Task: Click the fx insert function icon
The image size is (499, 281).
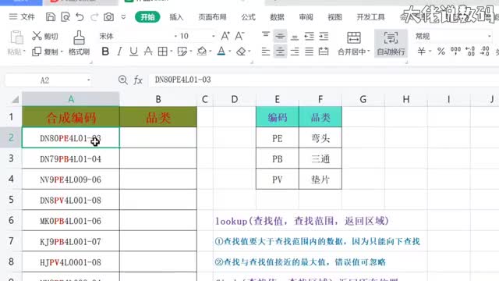Action: click(138, 80)
